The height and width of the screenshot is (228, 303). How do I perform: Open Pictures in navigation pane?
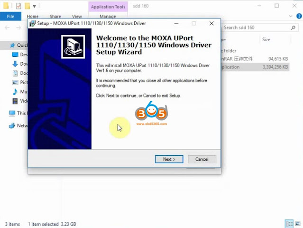click(20, 82)
